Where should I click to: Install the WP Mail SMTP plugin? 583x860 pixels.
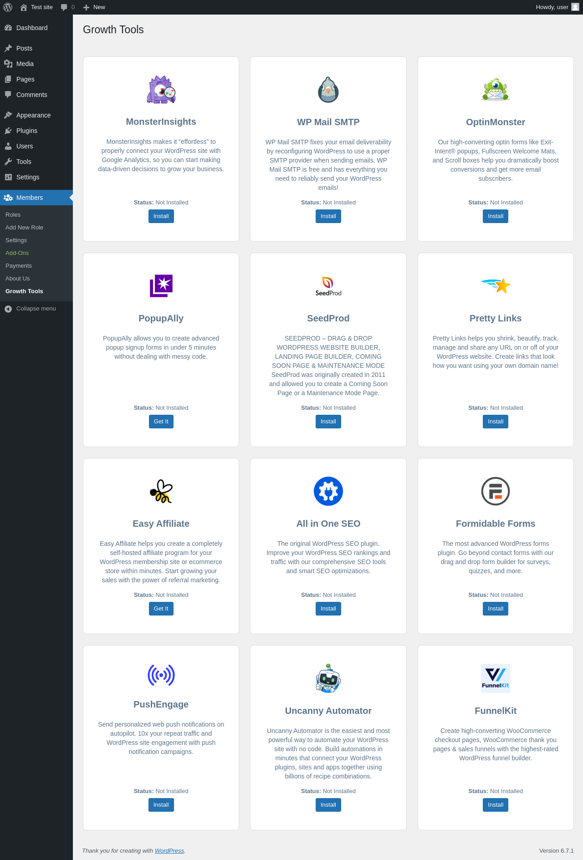[328, 216]
